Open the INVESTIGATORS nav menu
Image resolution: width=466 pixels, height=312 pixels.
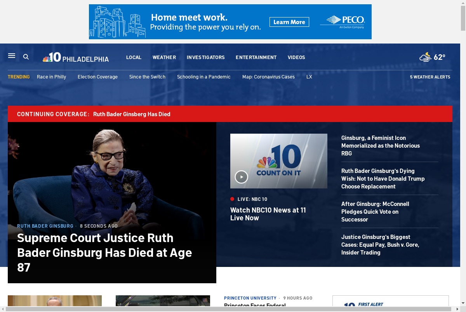[x=206, y=57]
